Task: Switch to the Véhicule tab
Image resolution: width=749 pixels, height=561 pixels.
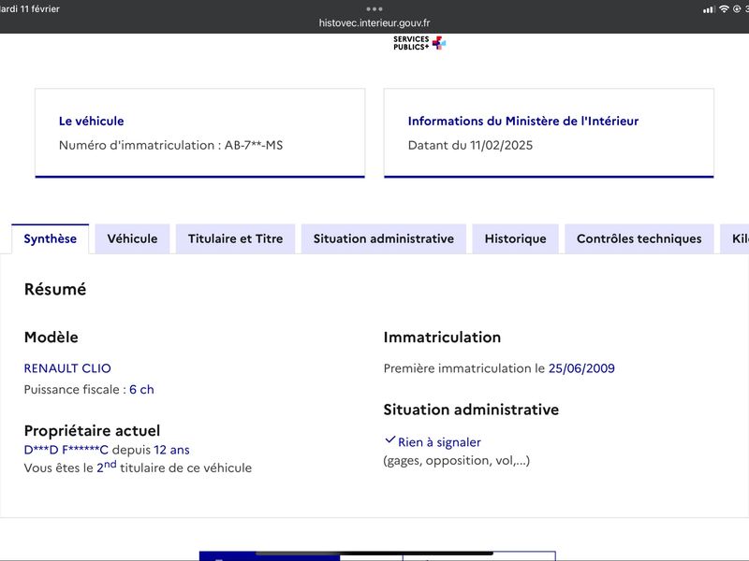Action: [x=132, y=238]
